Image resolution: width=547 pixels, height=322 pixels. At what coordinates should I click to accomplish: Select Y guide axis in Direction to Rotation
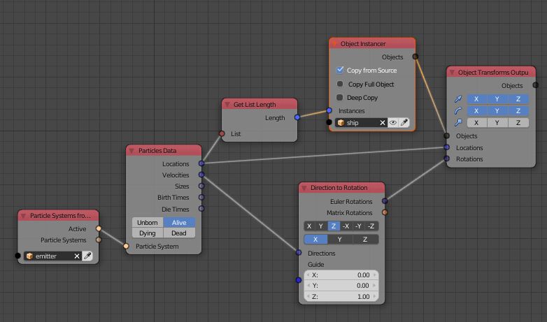click(340, 240)
